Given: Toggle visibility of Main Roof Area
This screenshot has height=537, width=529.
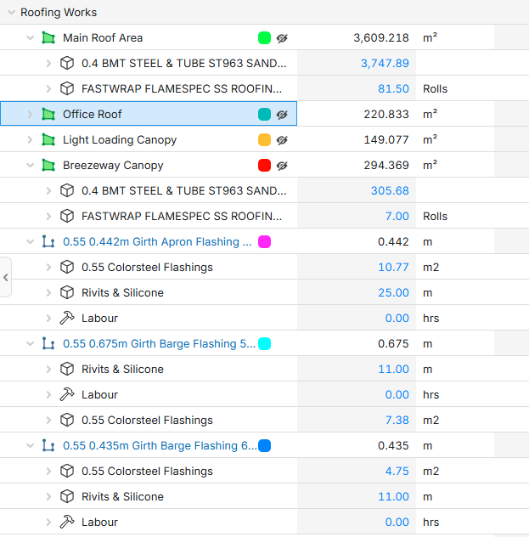Looking at the screenshot, I should pos(282,38).
